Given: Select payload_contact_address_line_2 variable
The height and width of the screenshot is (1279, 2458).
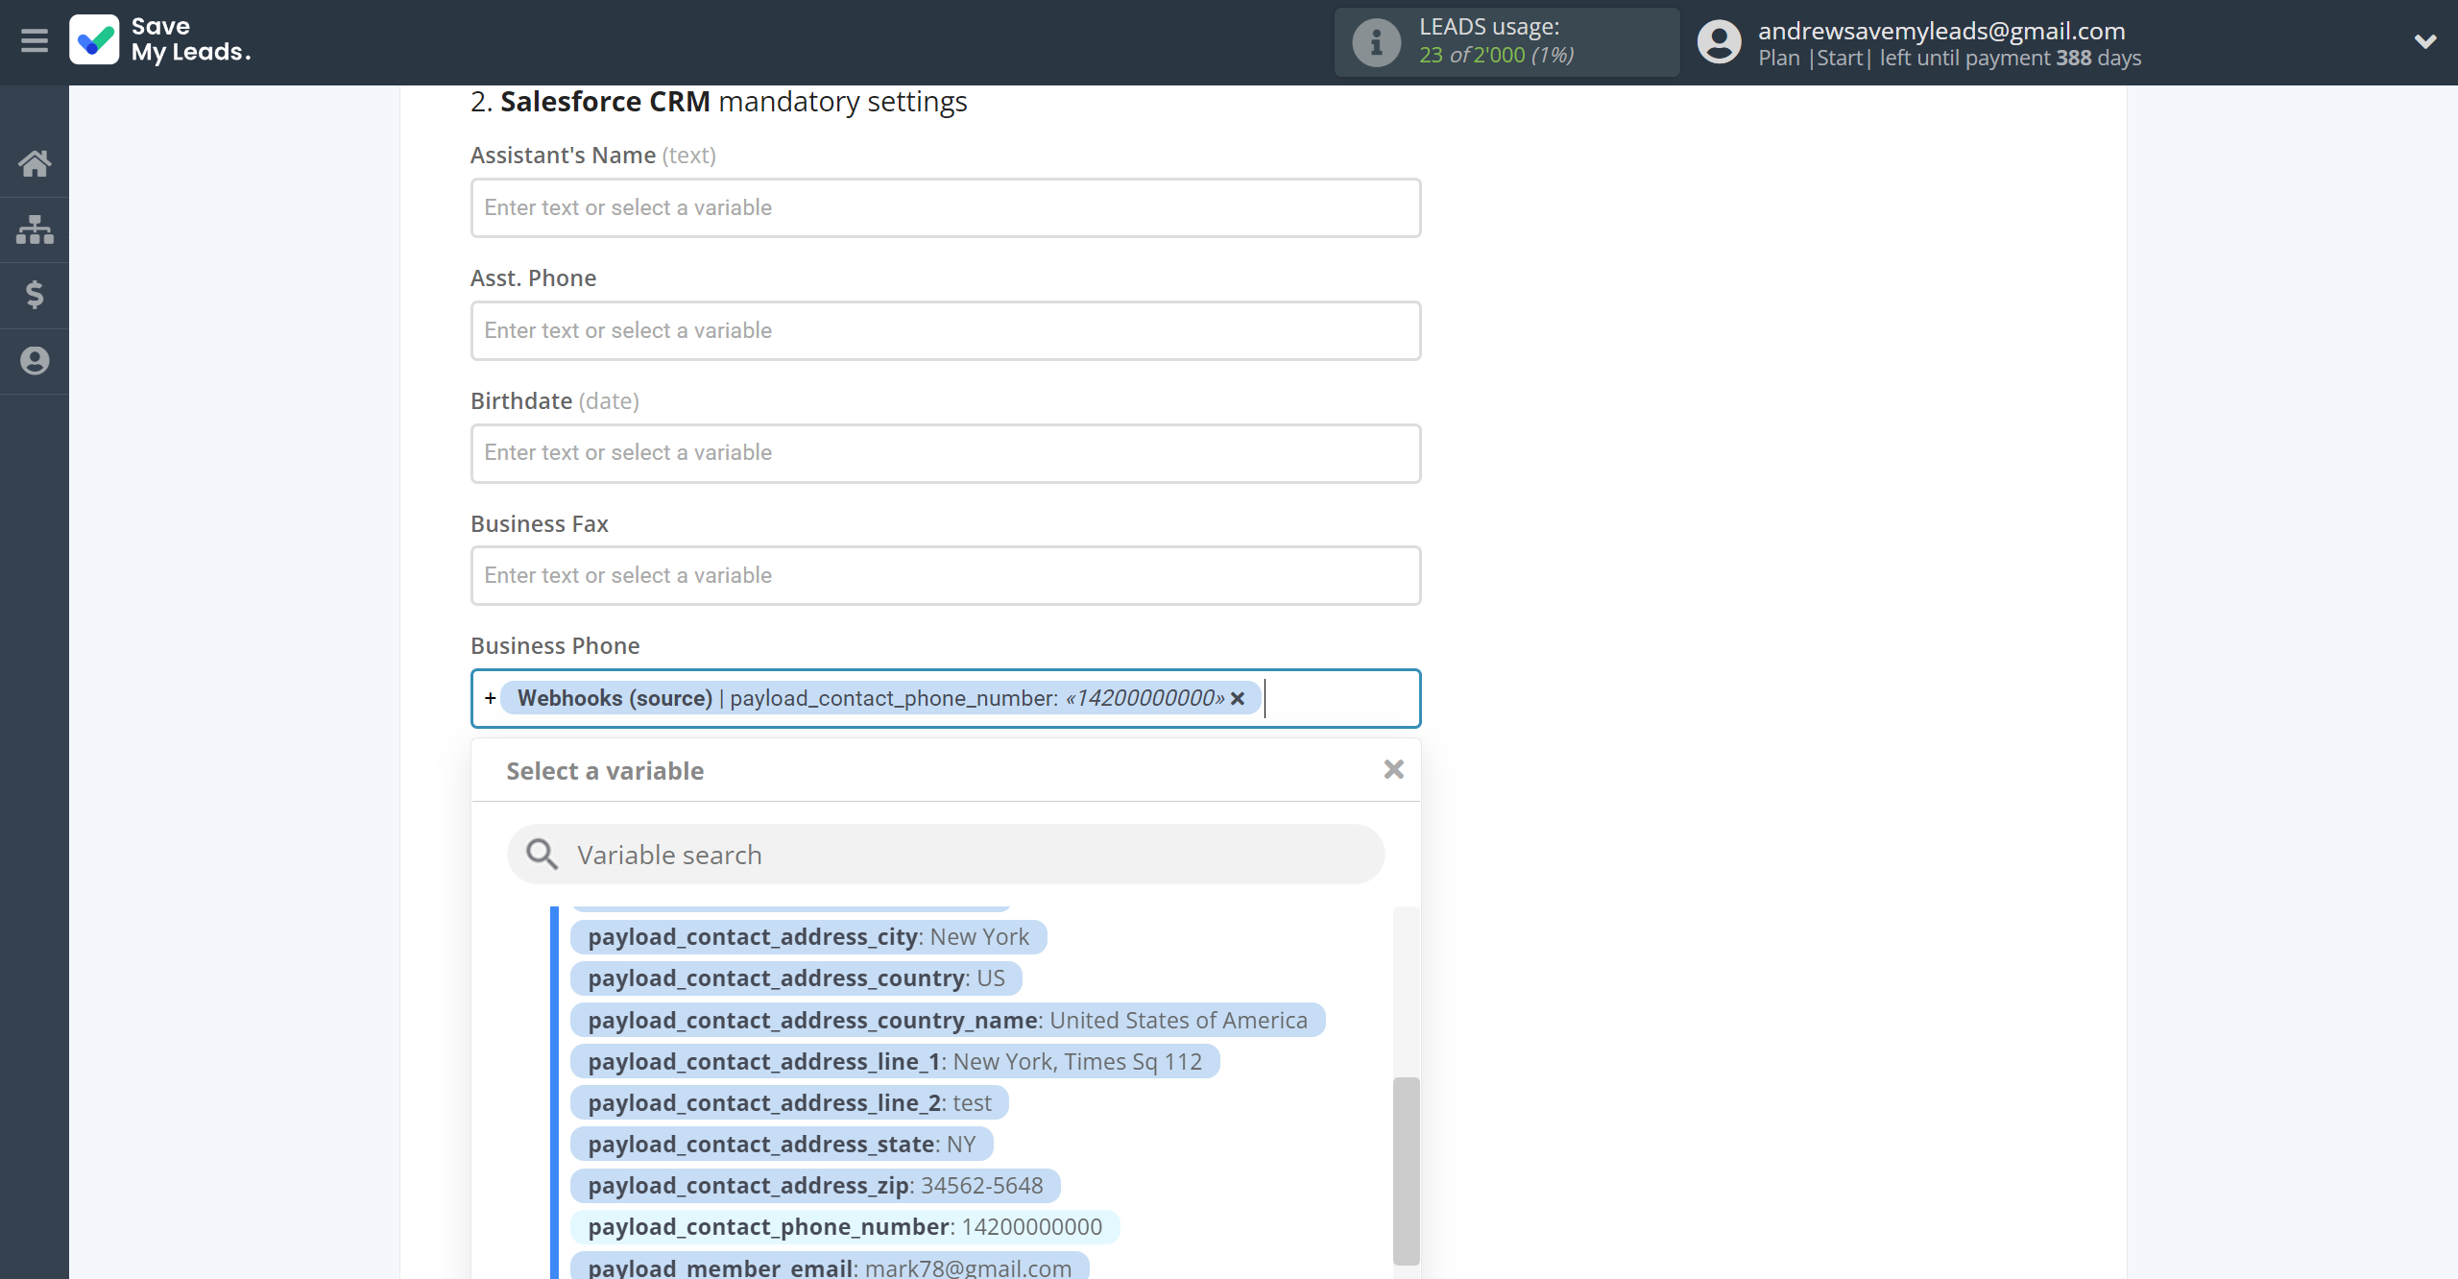Looking at the screenshot, I should click(789, 1103).
